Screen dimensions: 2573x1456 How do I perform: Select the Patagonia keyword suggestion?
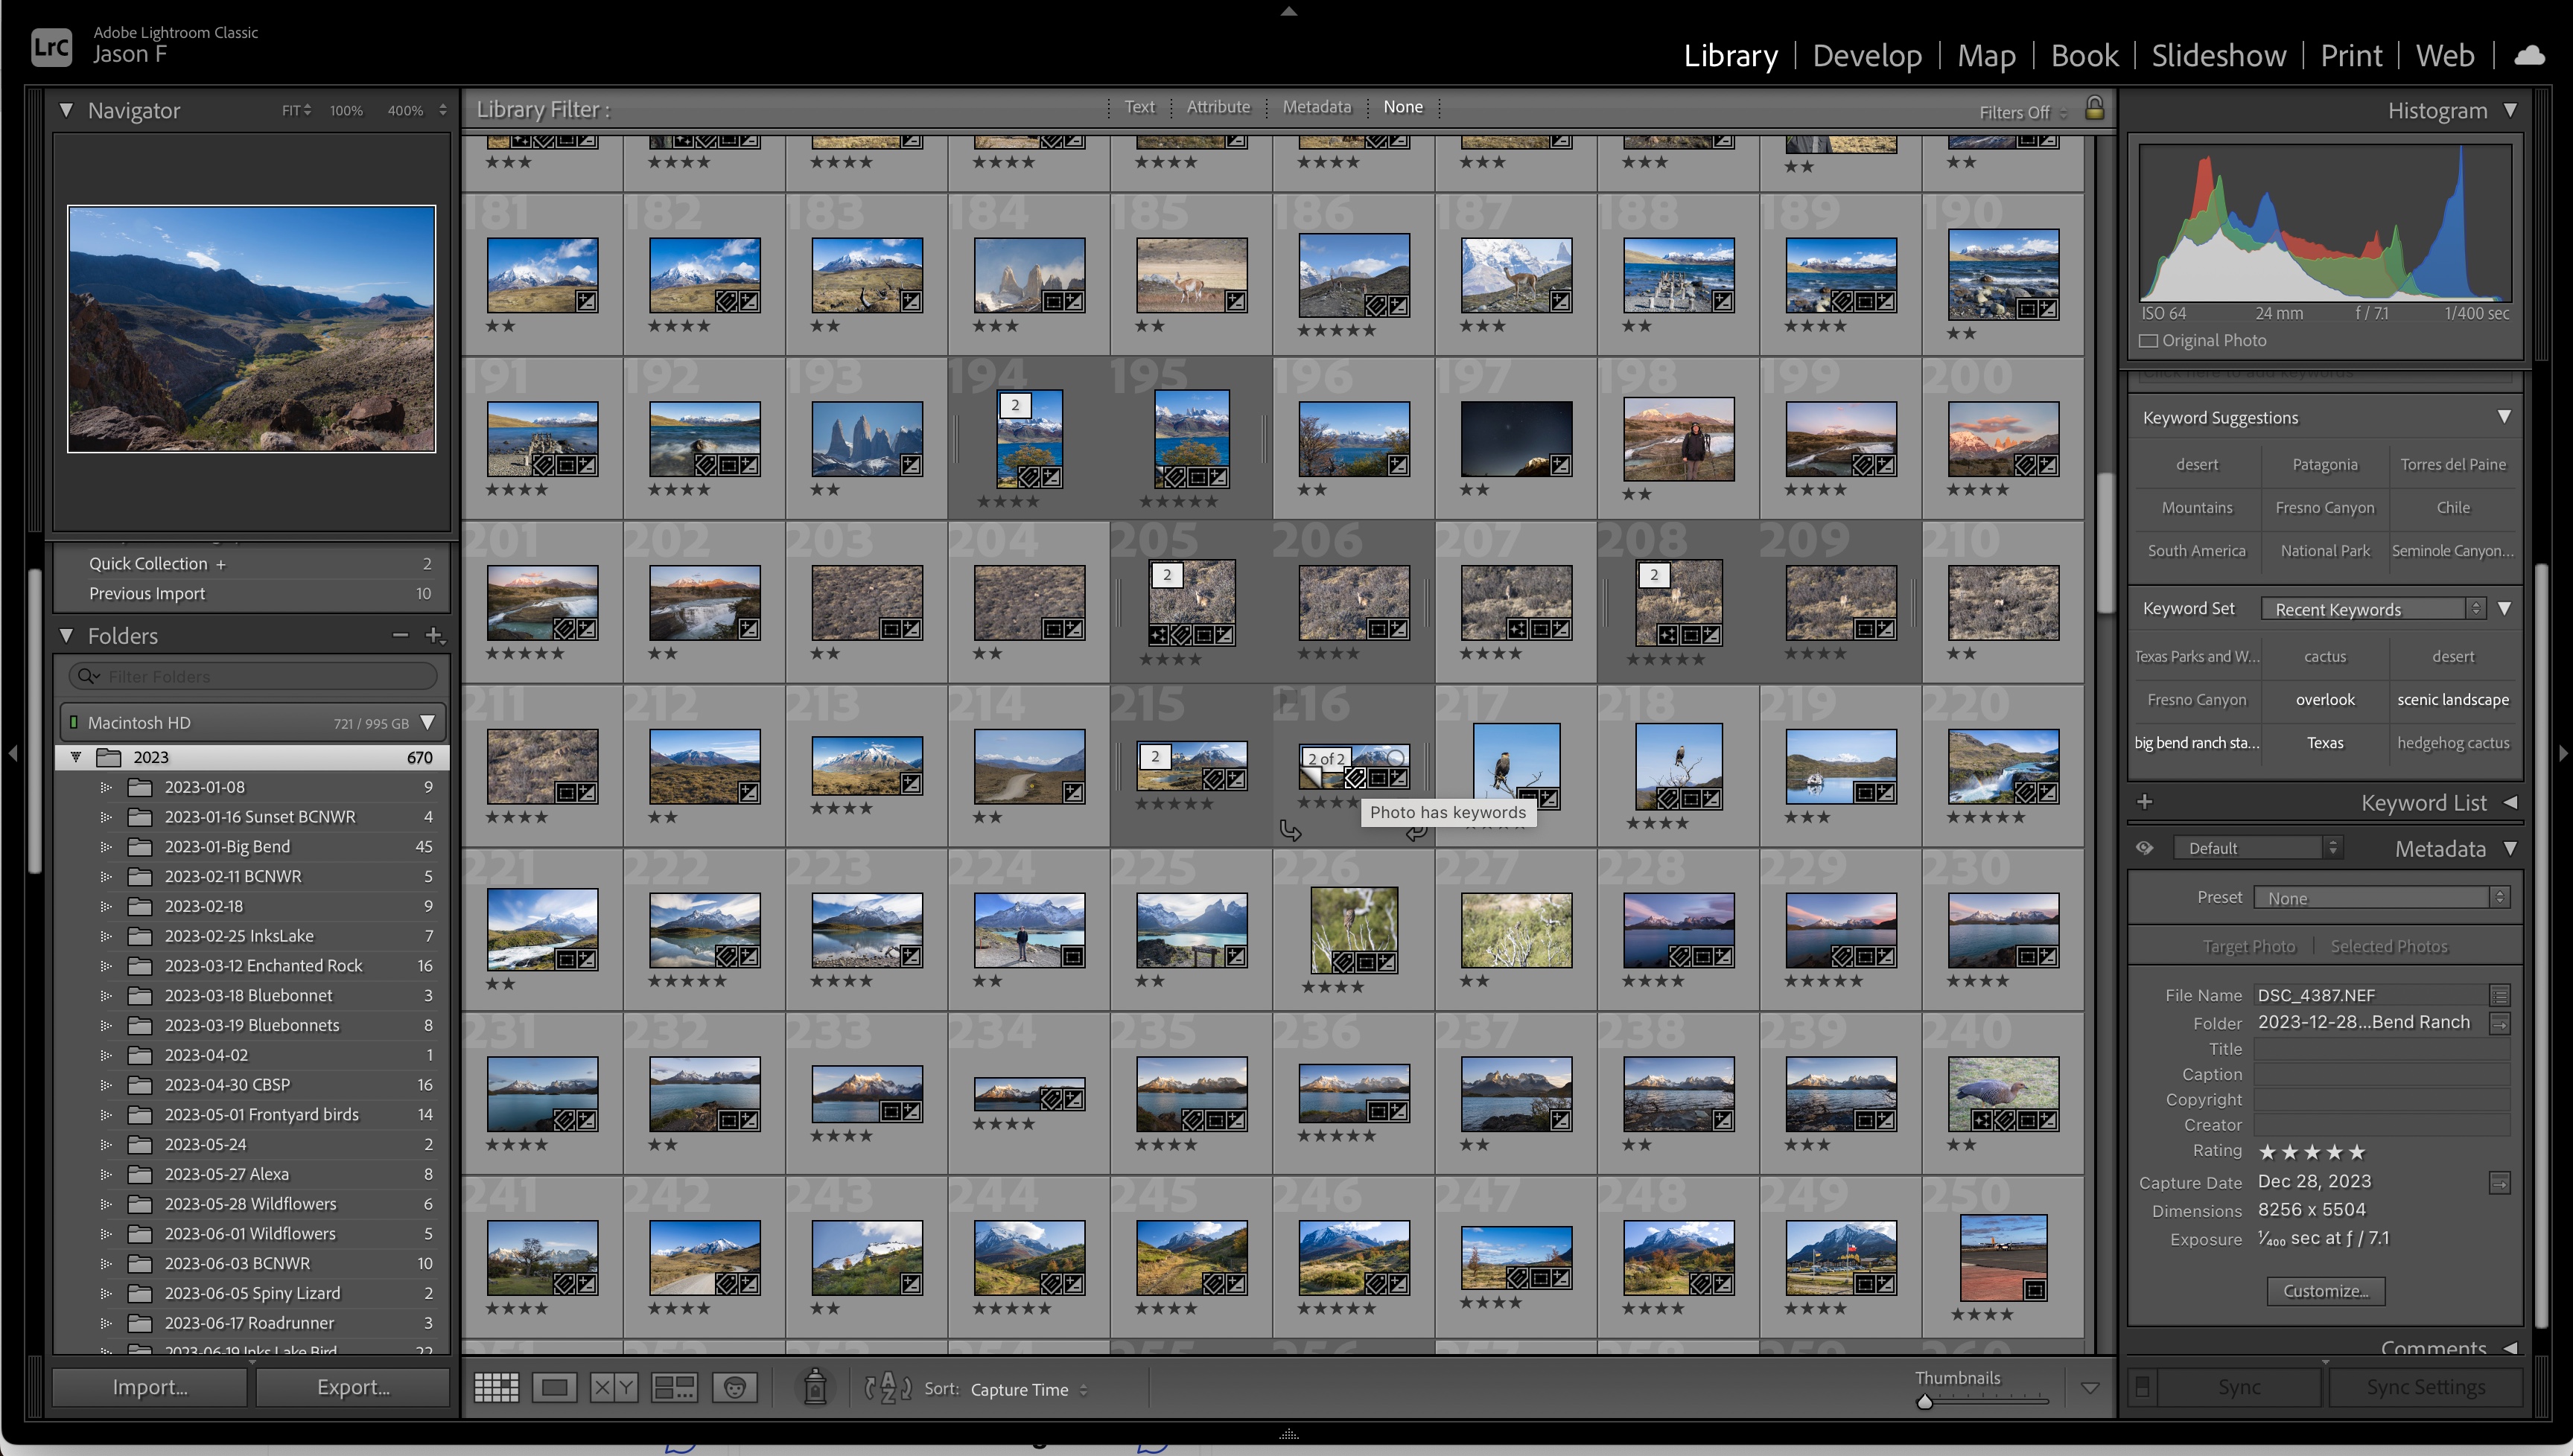pos(2325,465)
